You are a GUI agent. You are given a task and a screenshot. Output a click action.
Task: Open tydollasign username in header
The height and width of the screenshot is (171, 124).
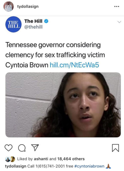click(x=28, y=7)
